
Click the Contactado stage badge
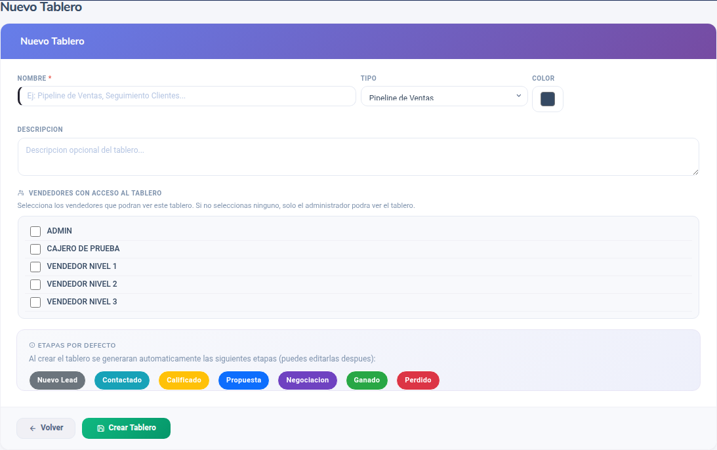point(122,380)
